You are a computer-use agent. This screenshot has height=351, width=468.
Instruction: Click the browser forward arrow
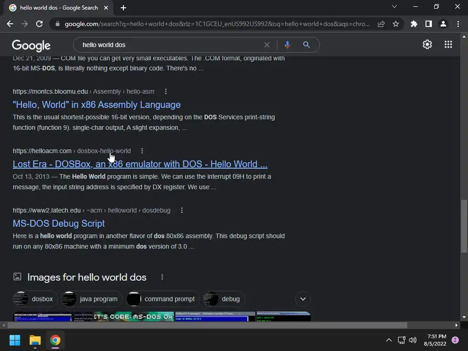[x=25, y=24]
